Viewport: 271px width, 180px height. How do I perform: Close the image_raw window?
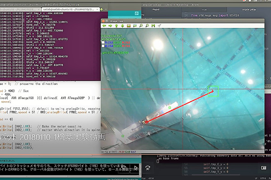point(103,21)
